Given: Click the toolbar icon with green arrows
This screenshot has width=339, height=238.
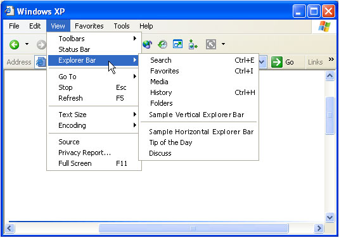Looking at the screenshot, I should pyautogui.click(x=193, y=44).
